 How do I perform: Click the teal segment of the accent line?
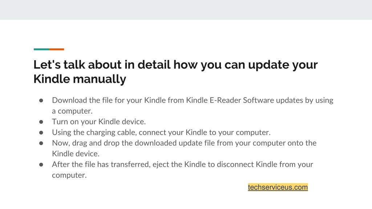[41, 49]
